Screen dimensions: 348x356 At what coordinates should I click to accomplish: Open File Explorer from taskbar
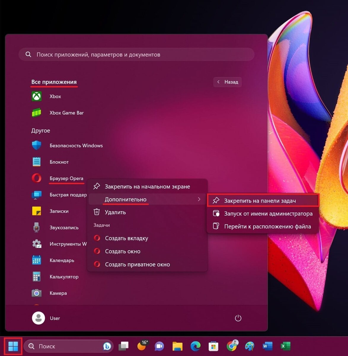178,346
